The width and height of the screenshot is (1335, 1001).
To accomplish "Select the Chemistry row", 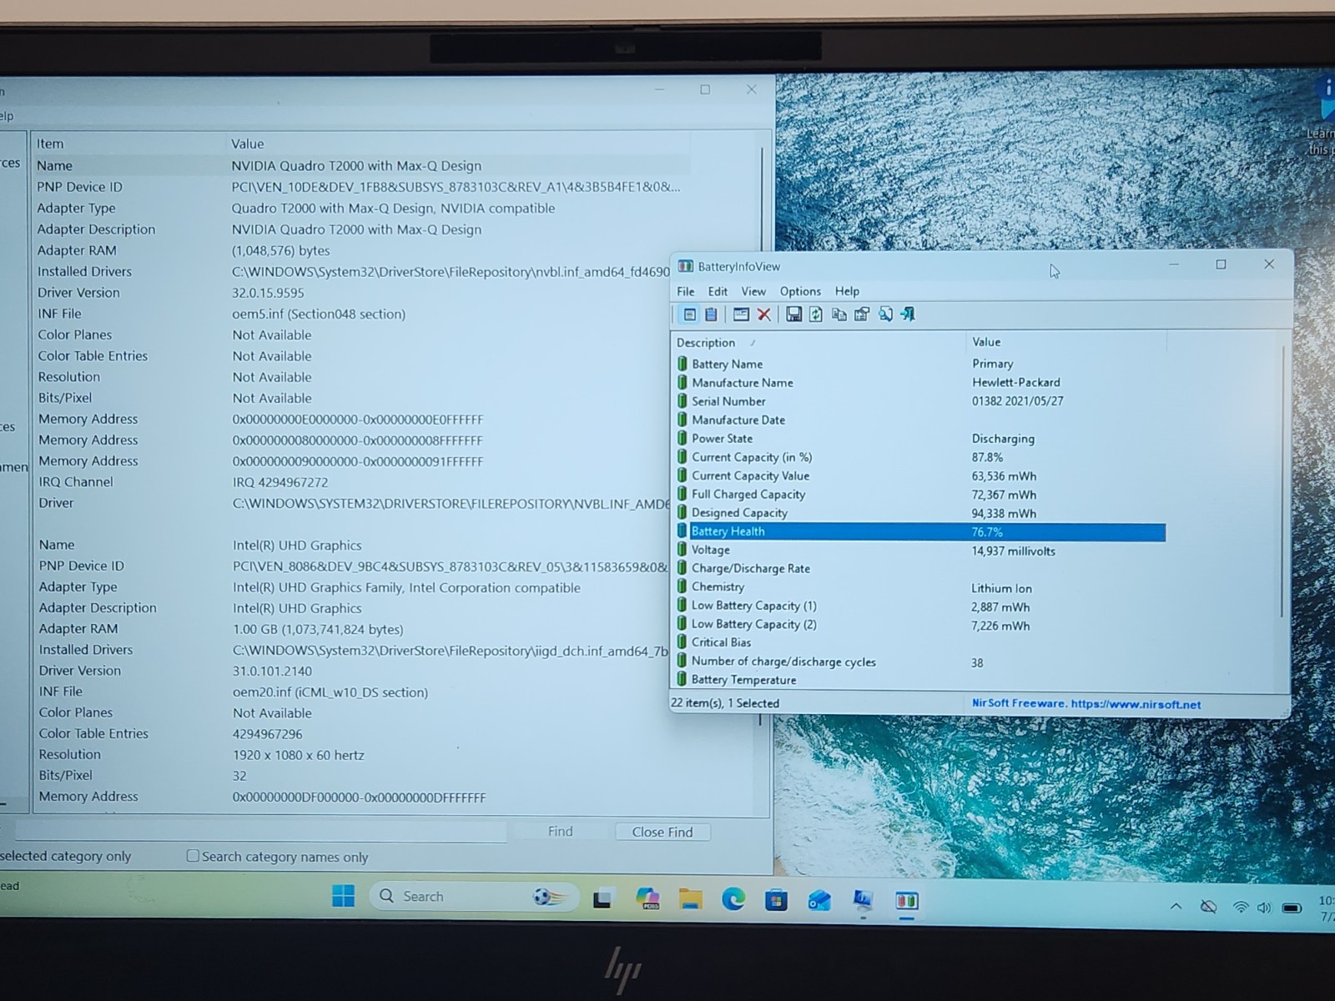I will [919, 587].
